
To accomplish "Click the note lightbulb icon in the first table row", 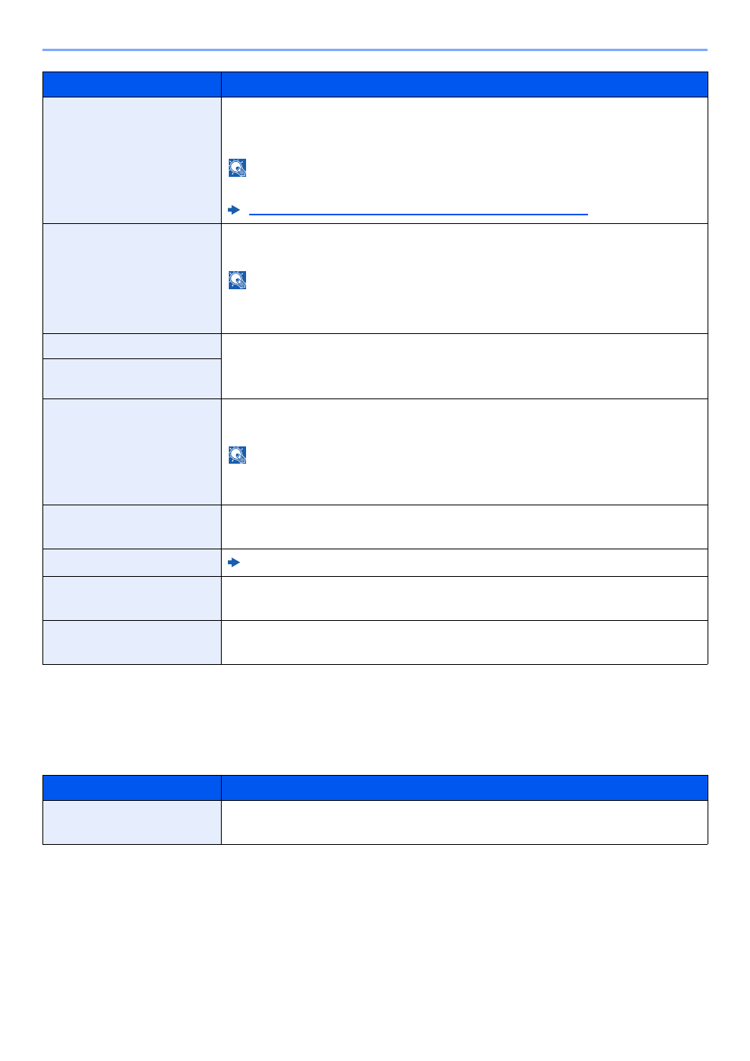I will (237, 167).
